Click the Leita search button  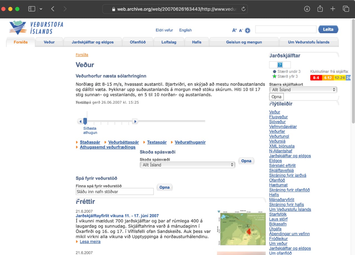[x=328, y=29]
